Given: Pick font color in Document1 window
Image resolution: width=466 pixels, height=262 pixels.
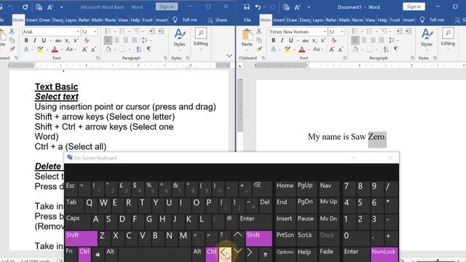Looking at the screenshot, I should click(302, 49).
